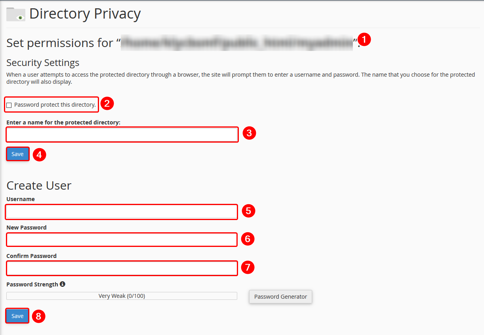The width and height of the screenshot is (484, 335).
Task: Click the 'Password protect this directory.' label text
Action: pyautogui.click(x=55, y=105)
